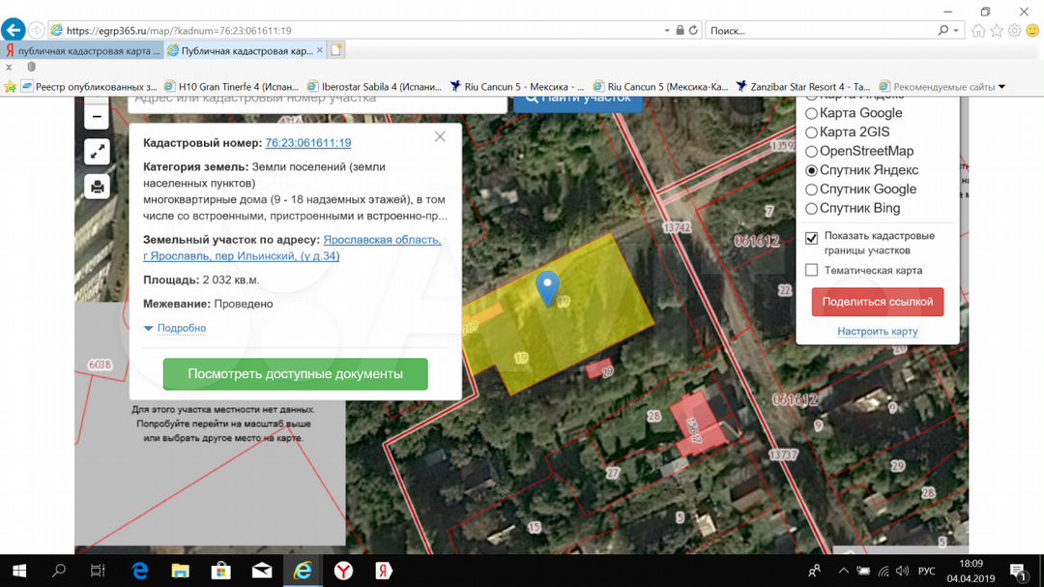Select OpenStreetMap radio option
The image size is (1044, 587).
pyautogui.click(x=812, y=152)
